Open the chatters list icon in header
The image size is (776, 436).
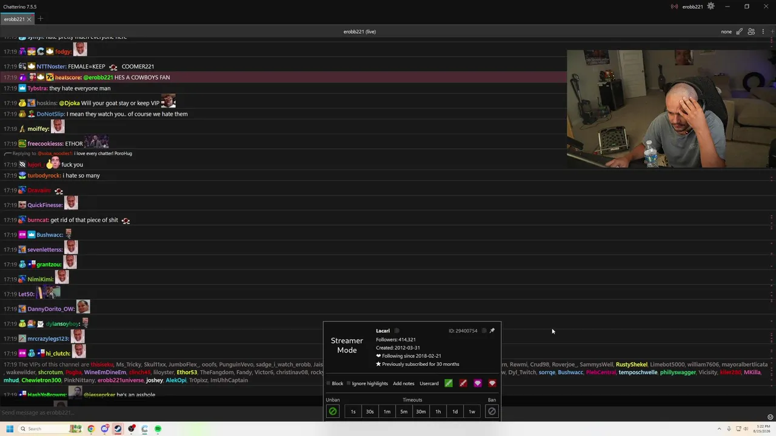pos(751,31)
